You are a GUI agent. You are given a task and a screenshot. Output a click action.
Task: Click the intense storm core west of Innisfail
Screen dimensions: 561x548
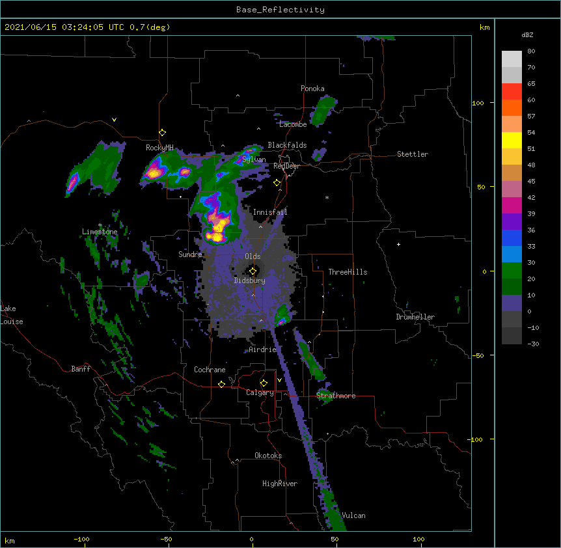pyautogui.click(x=217, y=226)
